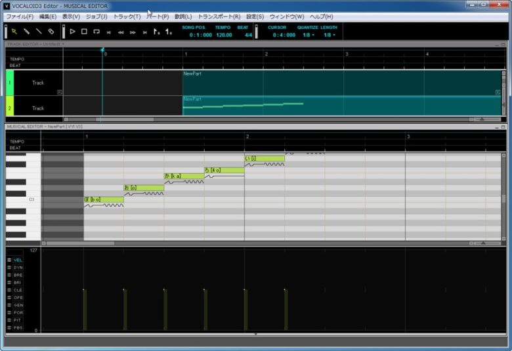This screenshot has height=351, width=512.
Task: Click the overlay icon next to BRI
Action: (9, 282)
